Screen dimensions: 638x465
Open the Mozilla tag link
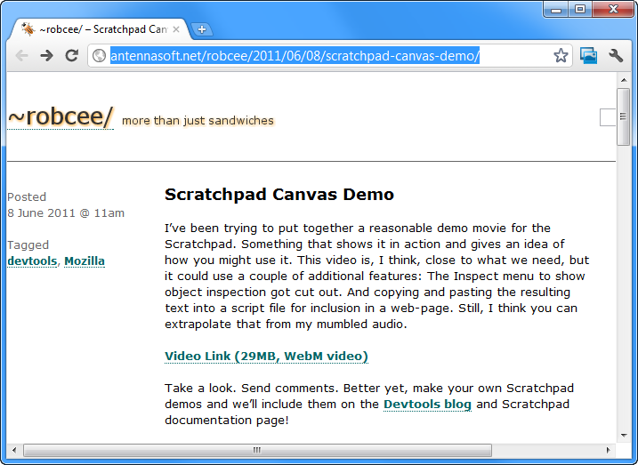pyautogui.click(x=85, y=261)
